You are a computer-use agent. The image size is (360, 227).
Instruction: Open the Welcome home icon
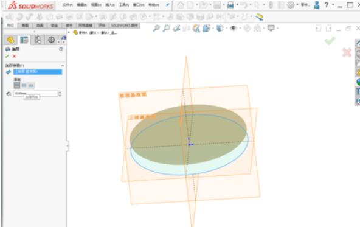click(x=181, y=5)
